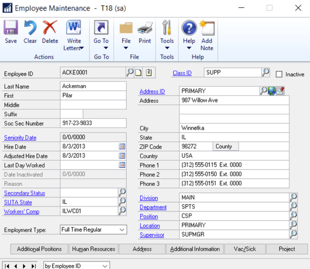This screenshot has width=310, height=269.
Task: Follow the Division link
Action: coord(149,198)
